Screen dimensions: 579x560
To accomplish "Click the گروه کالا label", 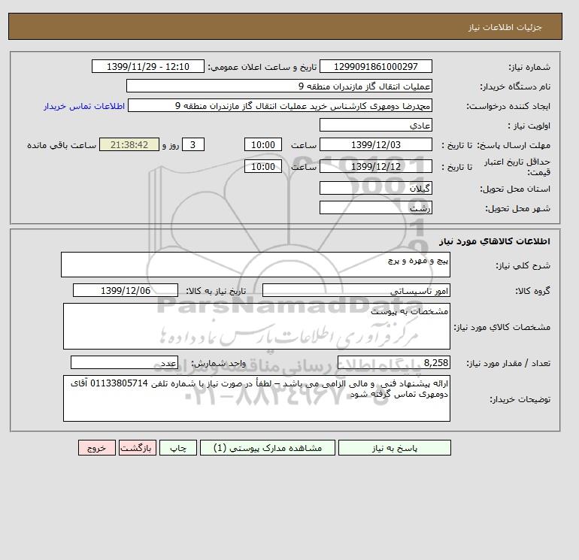I will click(x=532, y=291).
